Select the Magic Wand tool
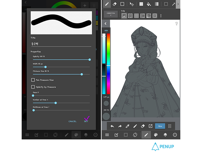Screen dimensions: 202x154 [174, 4]
